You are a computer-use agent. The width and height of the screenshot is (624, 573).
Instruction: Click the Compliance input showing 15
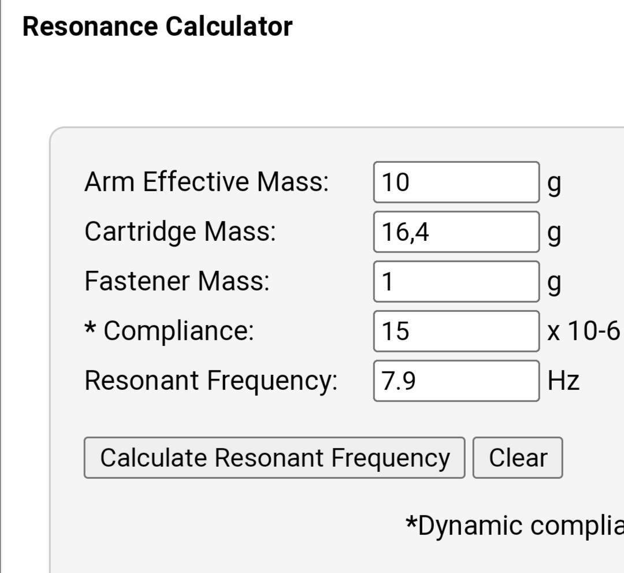[456, 332]
